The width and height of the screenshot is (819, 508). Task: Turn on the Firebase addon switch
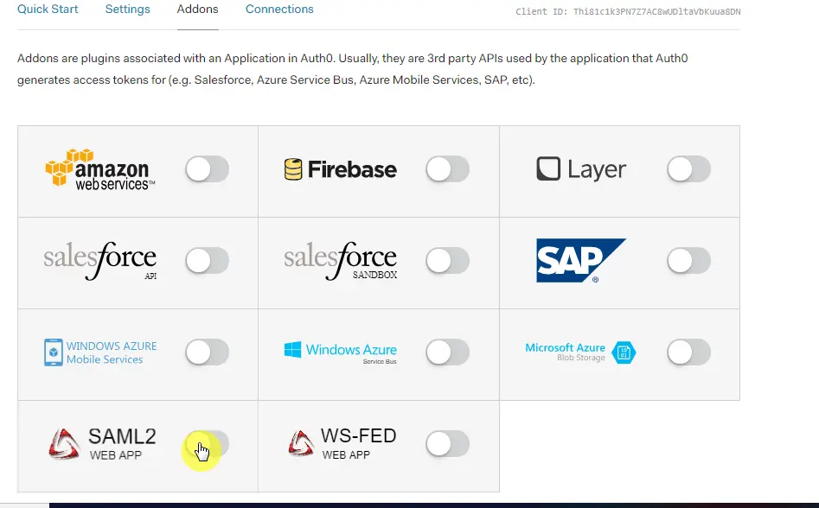(448, 169)
